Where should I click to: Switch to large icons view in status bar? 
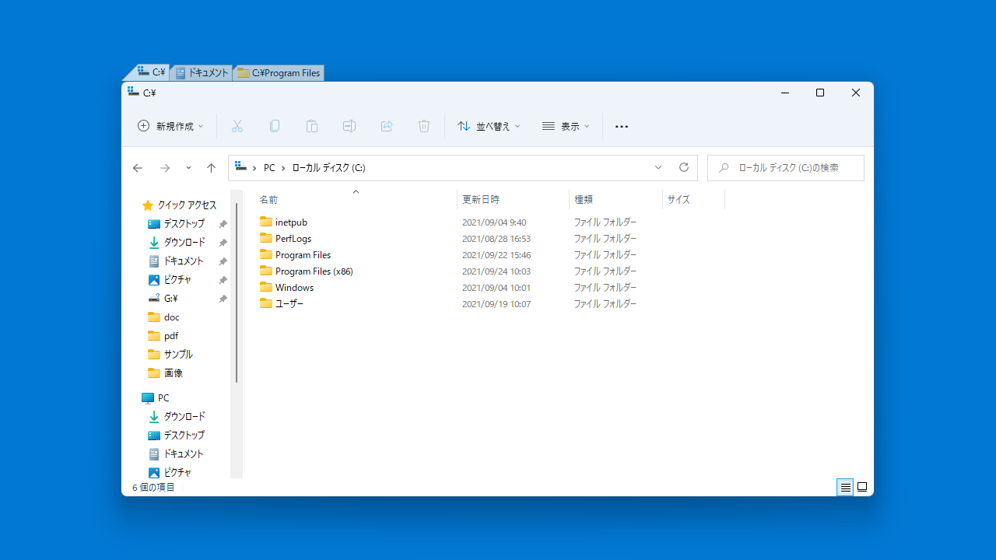pyautogui.click(x=862, y=488)
